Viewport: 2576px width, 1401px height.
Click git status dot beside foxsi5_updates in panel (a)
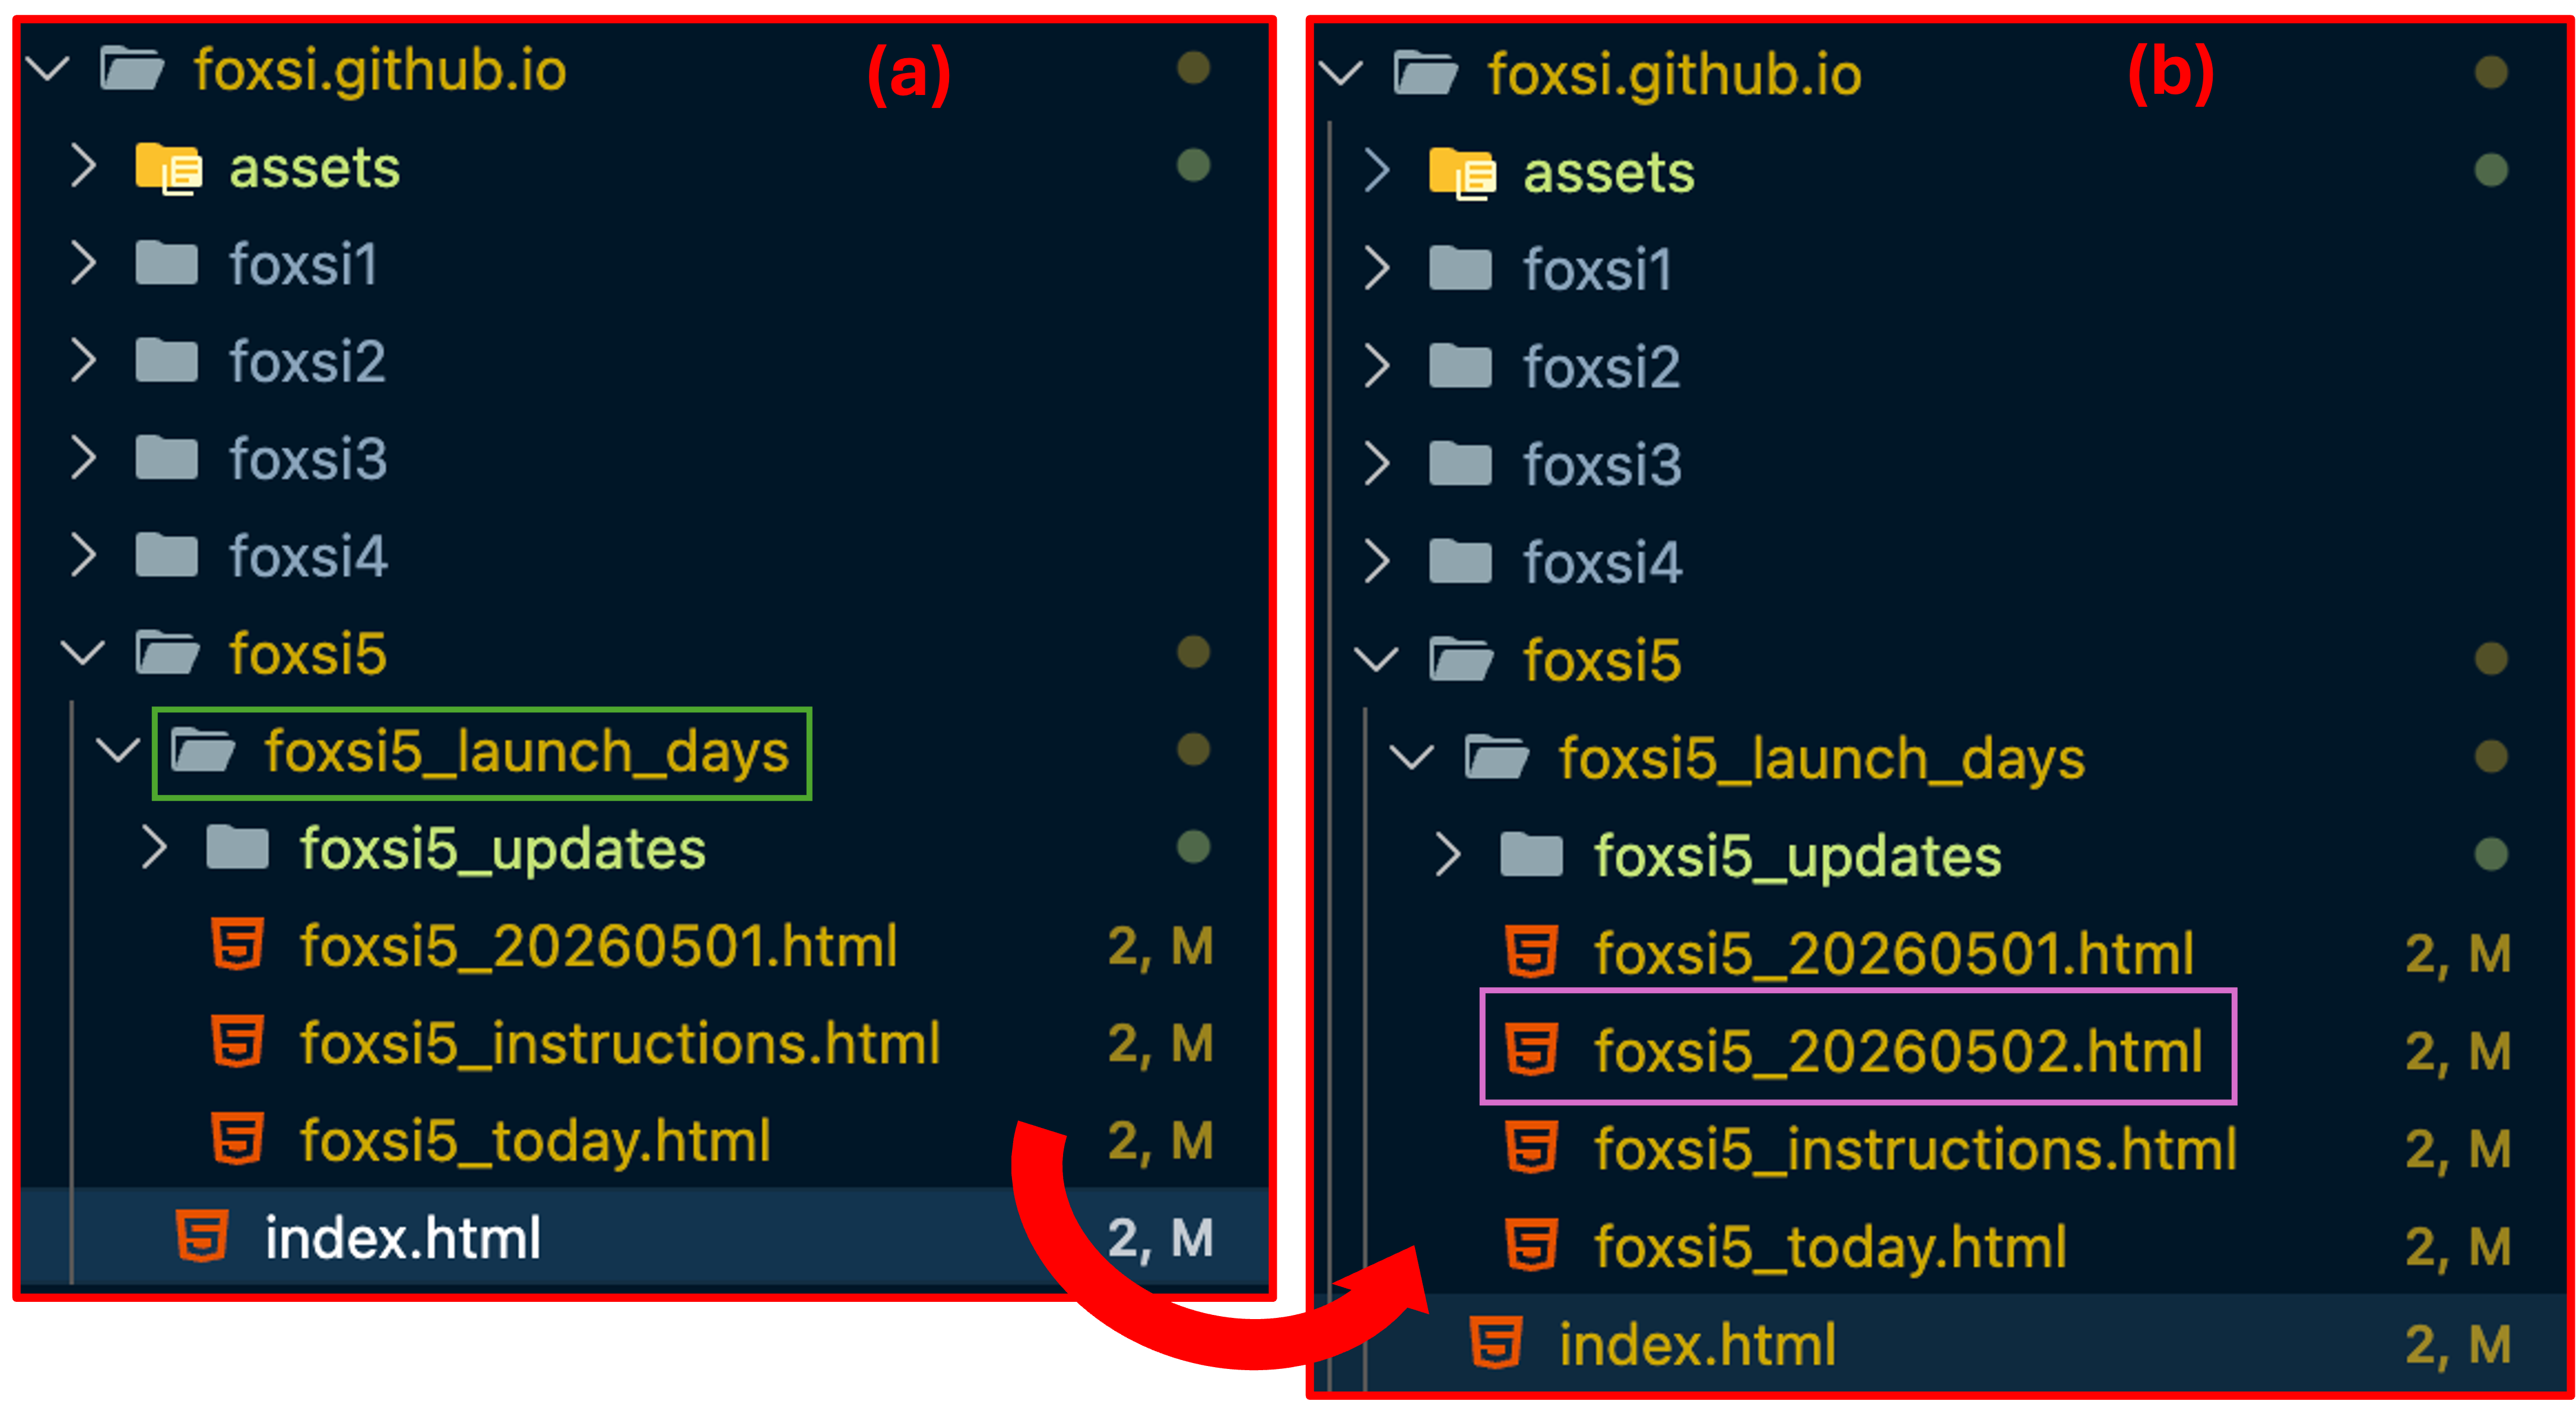[1193, 848]
